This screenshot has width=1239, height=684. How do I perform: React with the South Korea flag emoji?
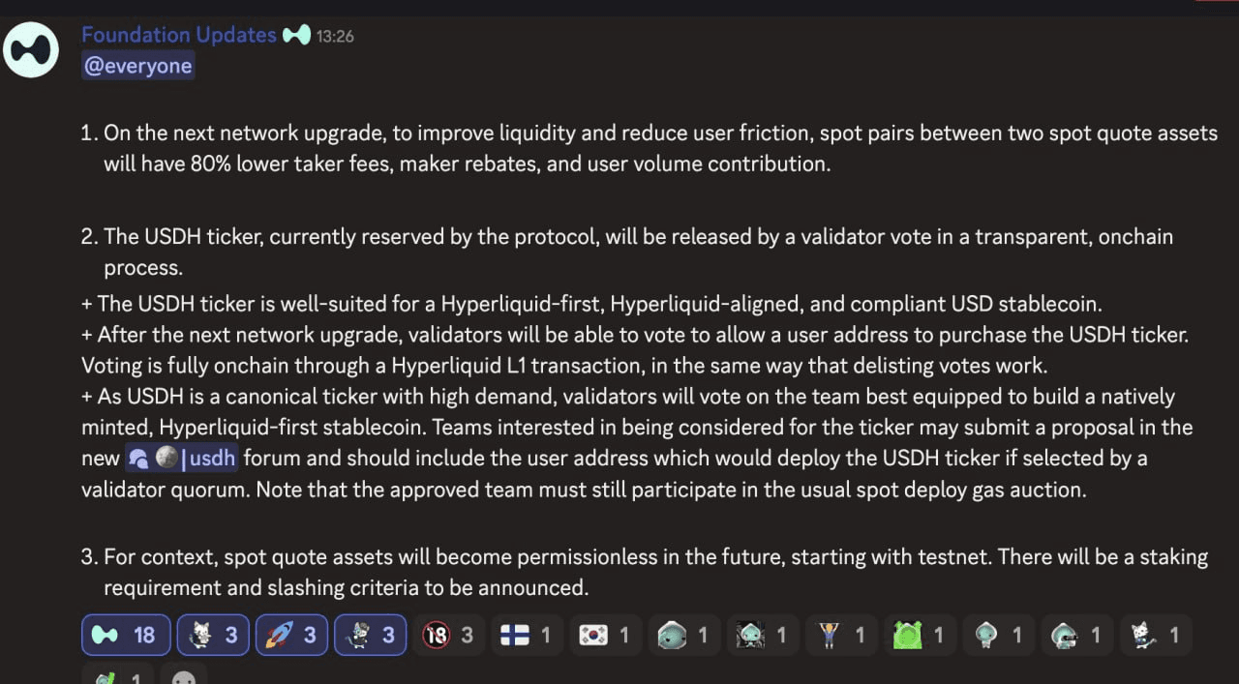click(x=605, y=635)
